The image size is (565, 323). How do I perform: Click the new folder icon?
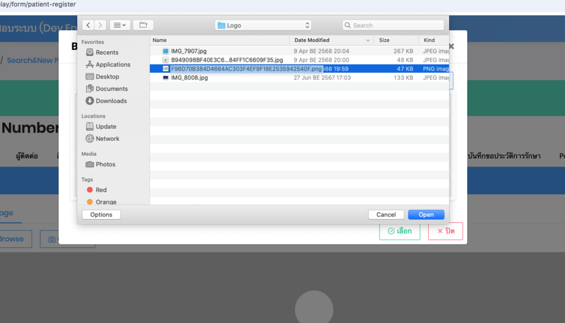(x=143, y=25)
